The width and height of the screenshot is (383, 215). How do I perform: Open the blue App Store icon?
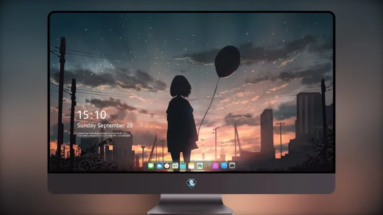[x=224, y=166]
